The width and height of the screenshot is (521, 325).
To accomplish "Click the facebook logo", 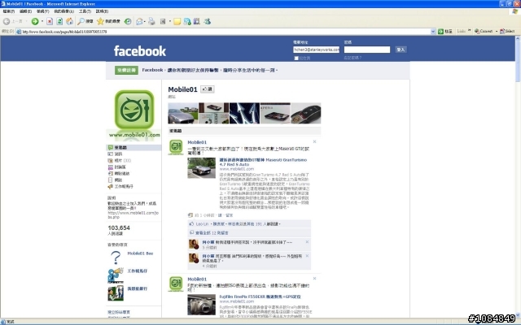I will 139,50.
